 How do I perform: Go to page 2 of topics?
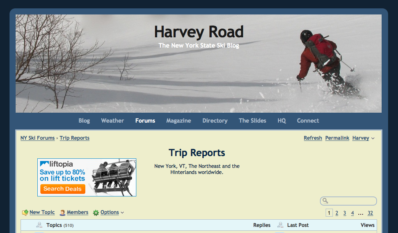point(337,213)
